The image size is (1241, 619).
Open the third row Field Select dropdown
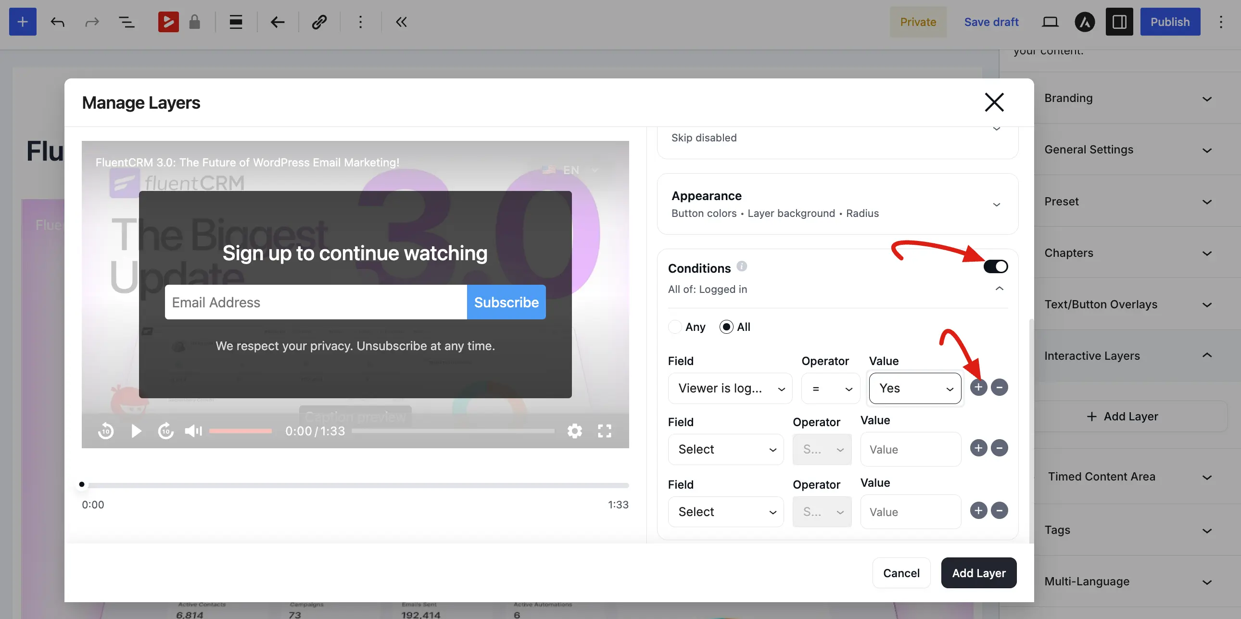click(x=726, y=512)
